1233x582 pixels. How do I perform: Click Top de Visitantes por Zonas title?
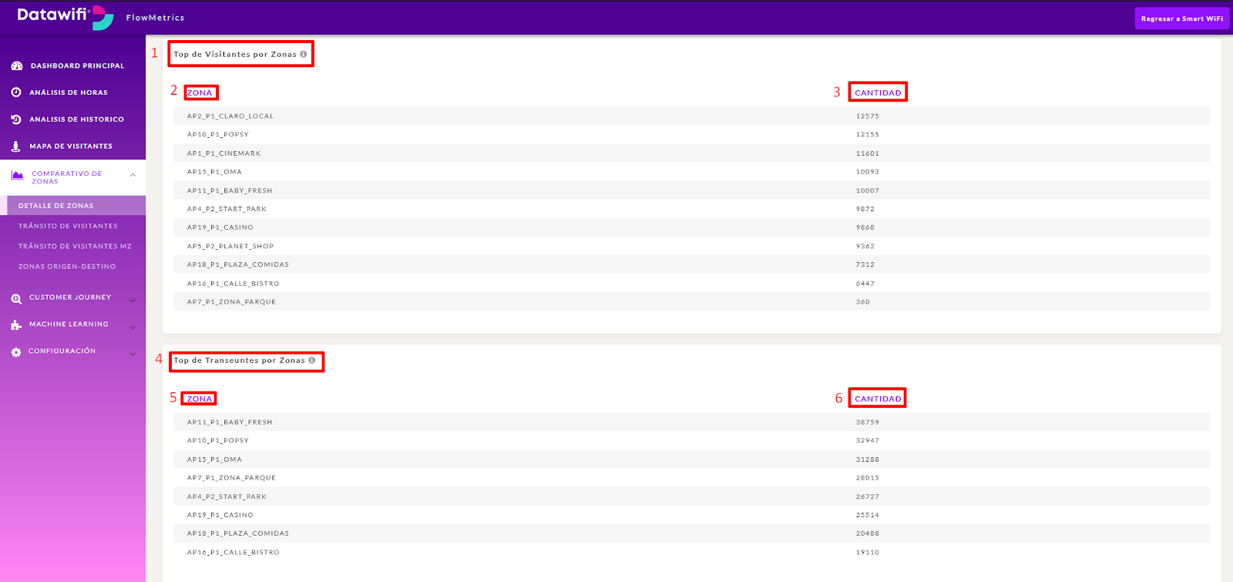[x=235, y=54]
